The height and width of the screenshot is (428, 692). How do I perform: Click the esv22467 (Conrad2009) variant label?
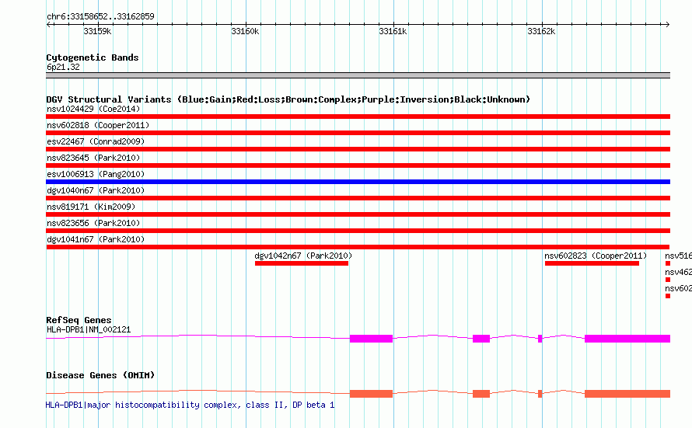point(96,141)
